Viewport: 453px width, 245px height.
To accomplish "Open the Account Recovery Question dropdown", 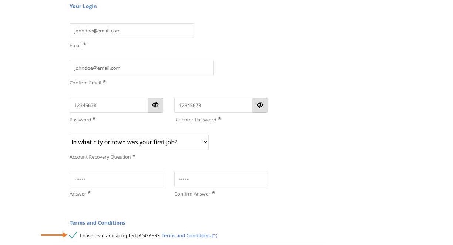I will [x=139, y=142].
